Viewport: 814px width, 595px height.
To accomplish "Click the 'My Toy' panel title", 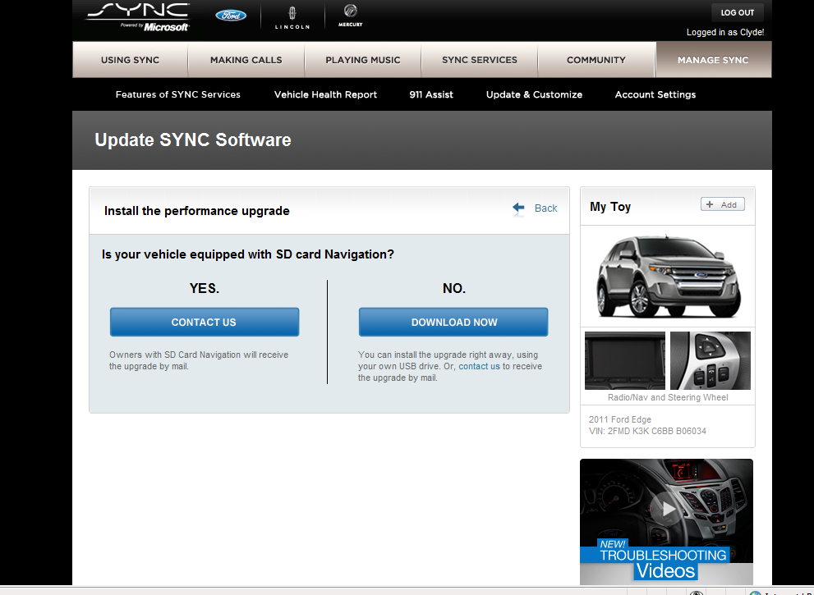I will (610, 207).
